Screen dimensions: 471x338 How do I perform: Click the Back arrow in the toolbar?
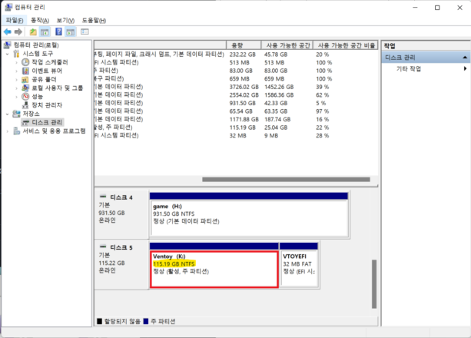pos(7,31)
